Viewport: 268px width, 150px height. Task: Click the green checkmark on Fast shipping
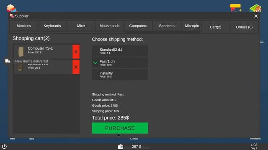pos(95,63)
